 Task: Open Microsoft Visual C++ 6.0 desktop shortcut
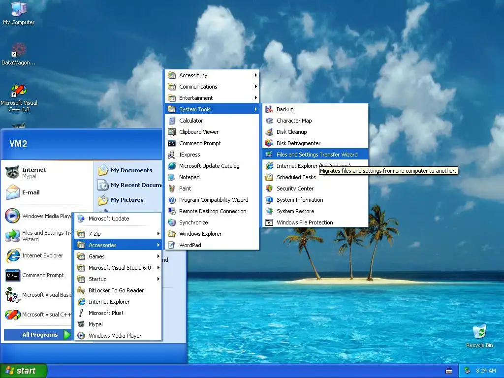19,98
